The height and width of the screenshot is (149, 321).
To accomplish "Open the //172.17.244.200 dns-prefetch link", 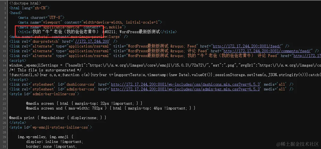I will 92,41.
